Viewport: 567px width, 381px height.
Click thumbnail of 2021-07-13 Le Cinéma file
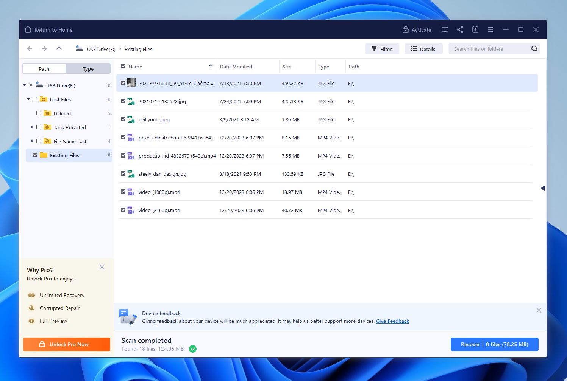coord(131,83)
